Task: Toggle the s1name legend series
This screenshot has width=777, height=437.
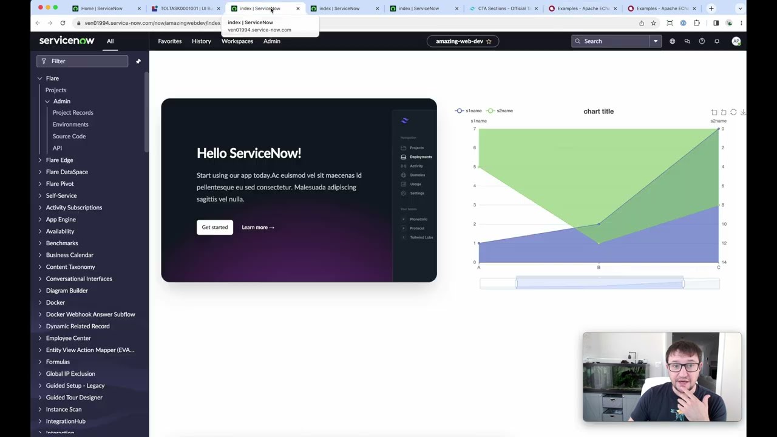Action: [468, 111]
